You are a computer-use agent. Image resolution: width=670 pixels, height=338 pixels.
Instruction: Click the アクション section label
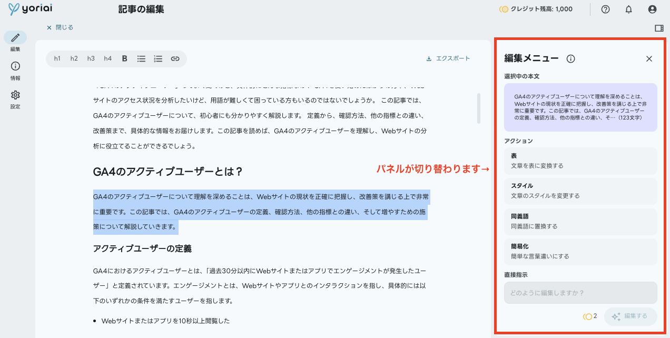tap(519, 141)
